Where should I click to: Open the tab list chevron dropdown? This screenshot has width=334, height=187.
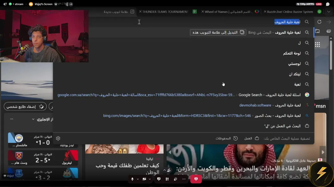(329, 12)
